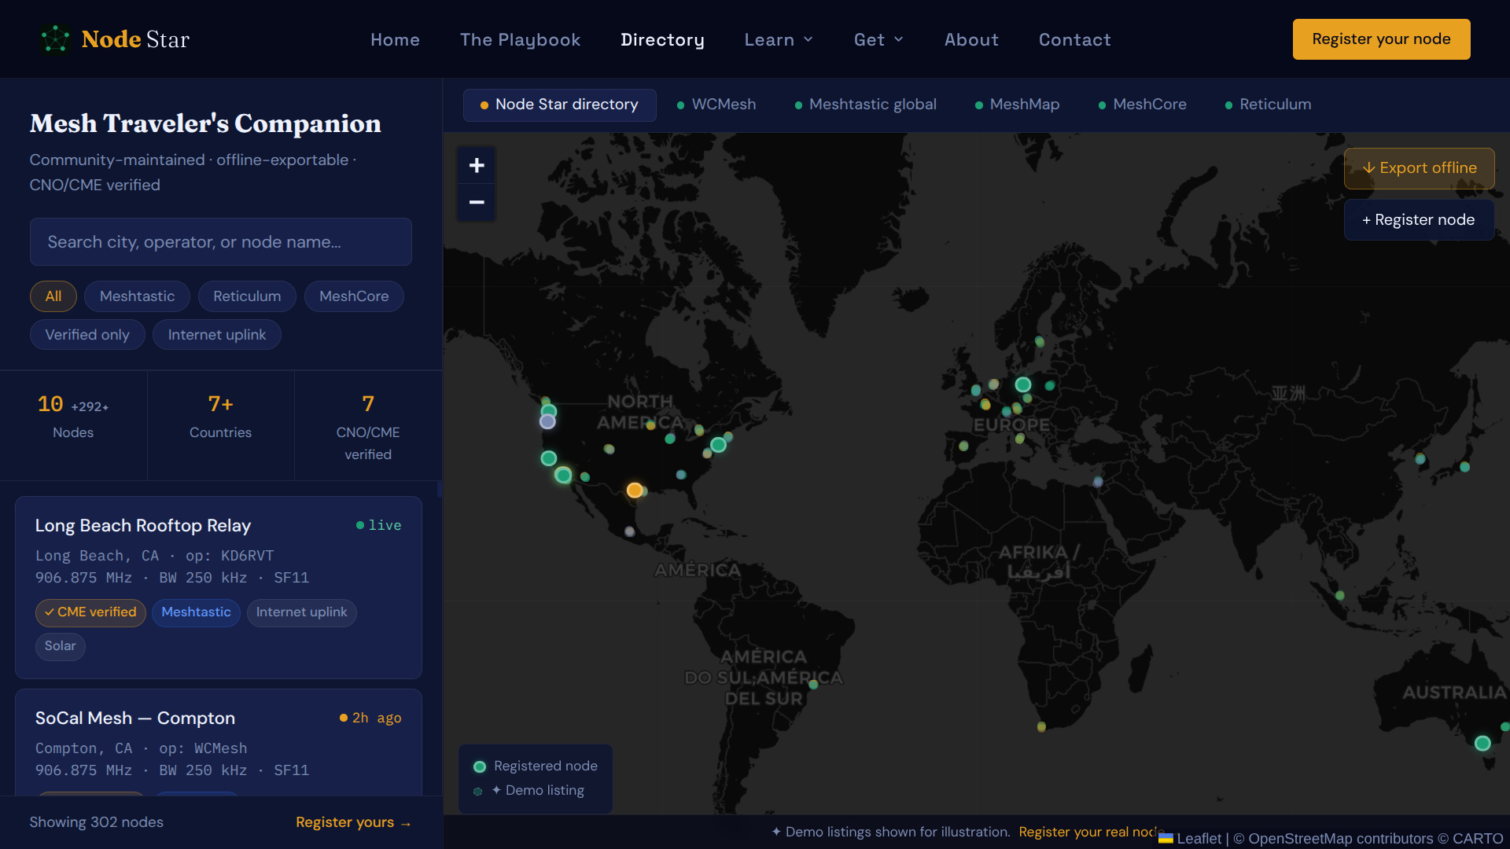Enable the Meshtastic filter chip
The width and height of the screenshot is (1510, 849).
137,296
